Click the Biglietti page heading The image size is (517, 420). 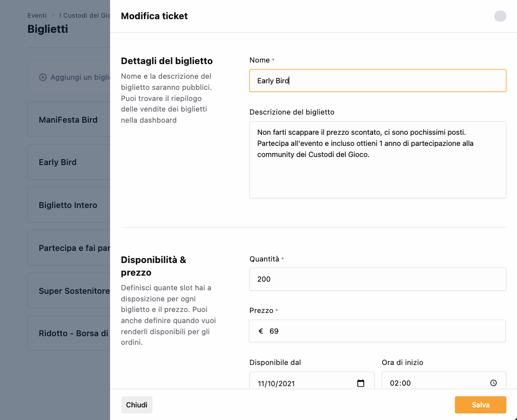(47, 29)
